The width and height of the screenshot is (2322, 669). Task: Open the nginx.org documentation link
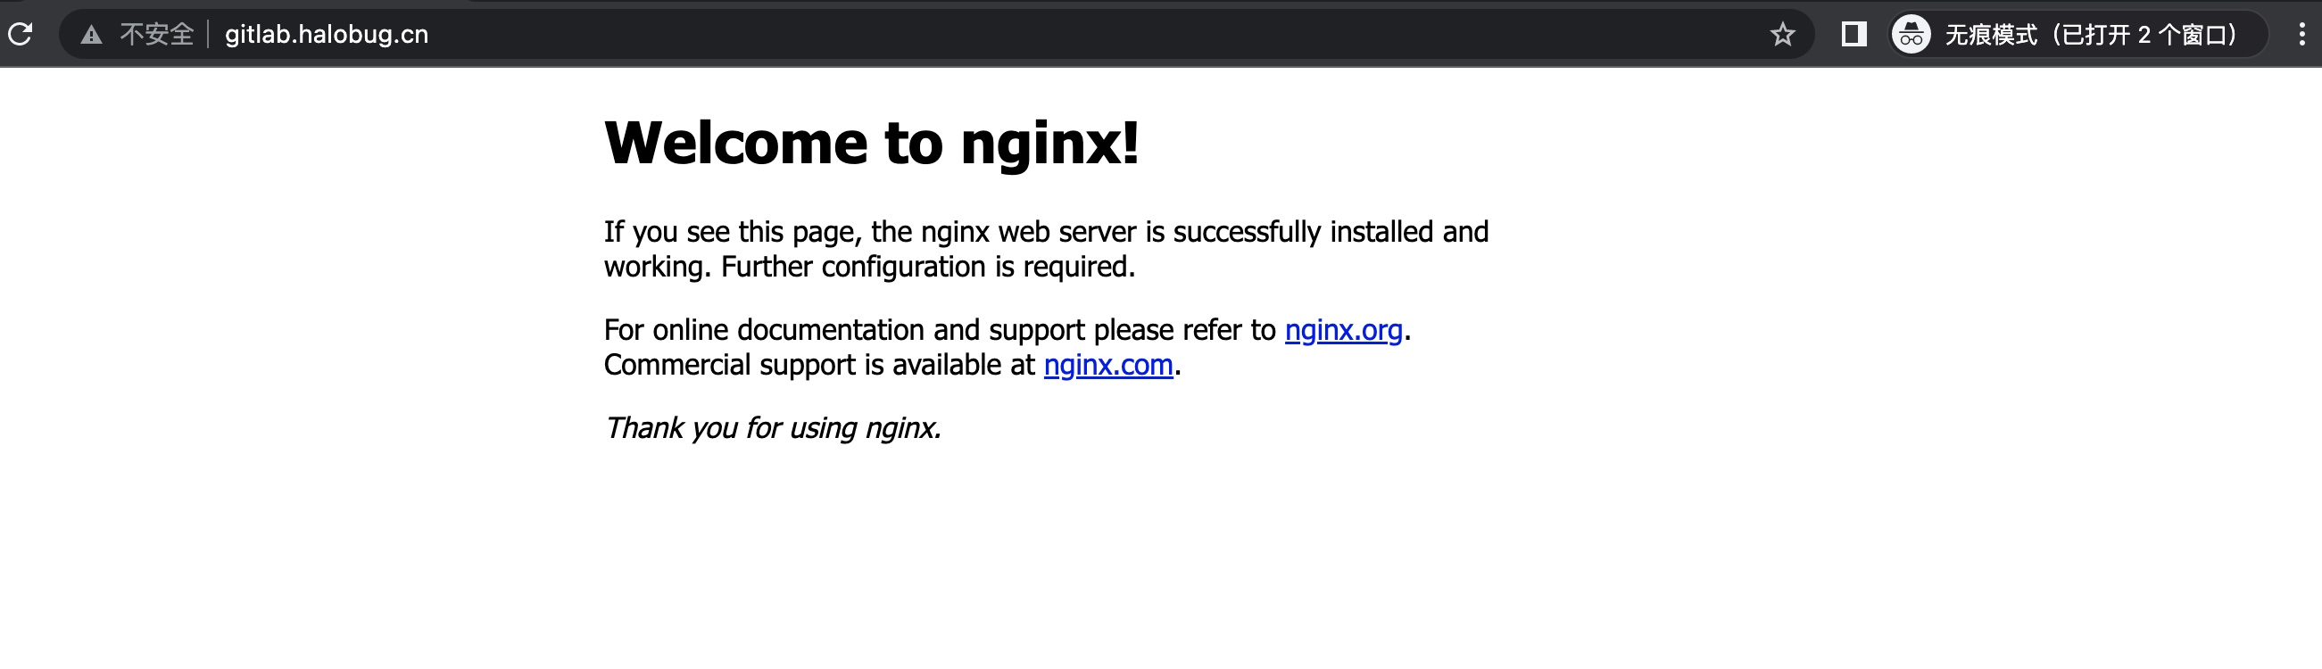point(1343,330)
